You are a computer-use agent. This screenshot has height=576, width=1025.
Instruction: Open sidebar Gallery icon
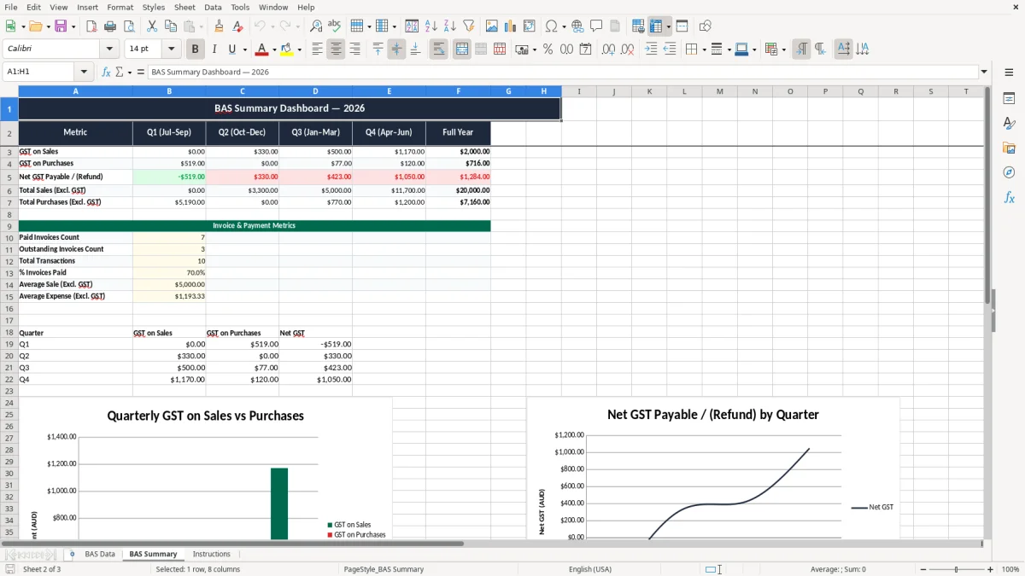click(1009, 148)
